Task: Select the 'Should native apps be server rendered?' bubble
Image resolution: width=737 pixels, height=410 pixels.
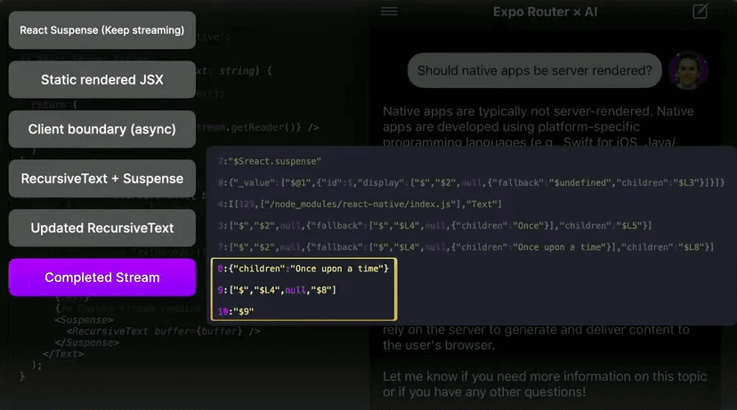Action: 534,70
